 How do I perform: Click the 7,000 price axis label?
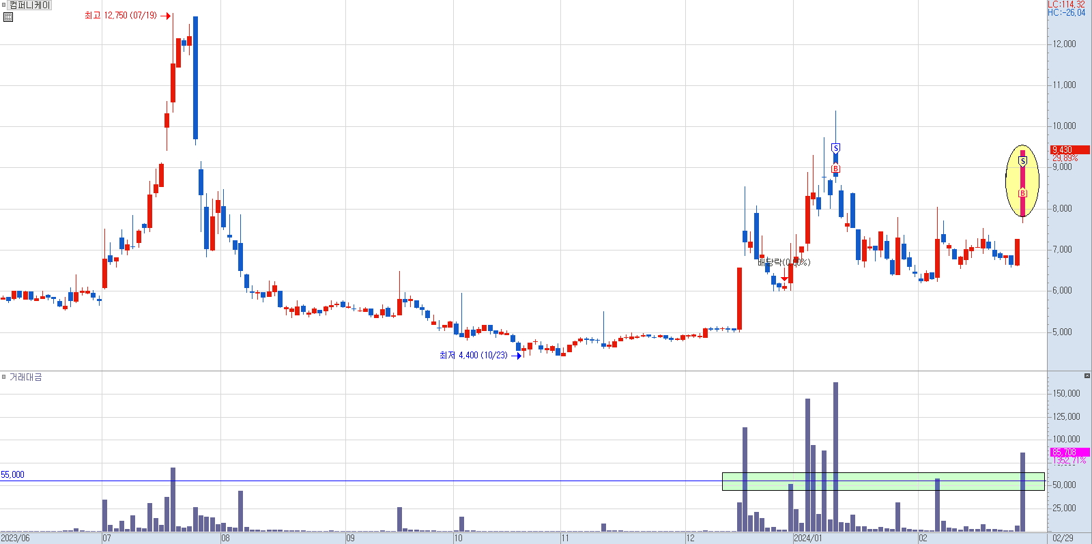click(x=1062, y=249)
